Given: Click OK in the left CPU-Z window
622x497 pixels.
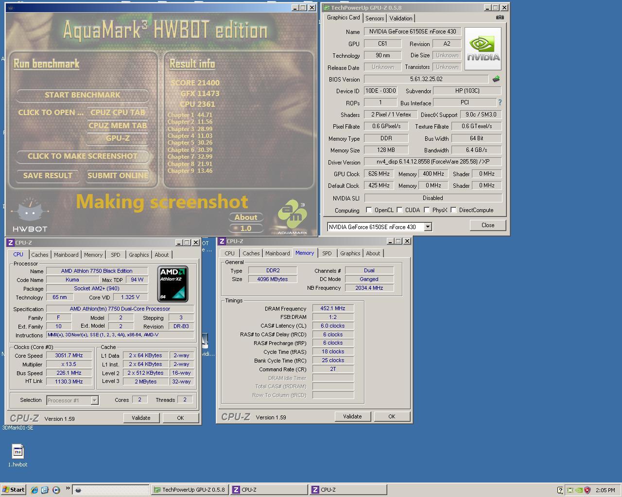Looking at the screenshot, I should (180, 418).
